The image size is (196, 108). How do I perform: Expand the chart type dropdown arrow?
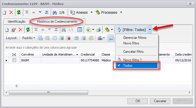click(x=104, y=38)
